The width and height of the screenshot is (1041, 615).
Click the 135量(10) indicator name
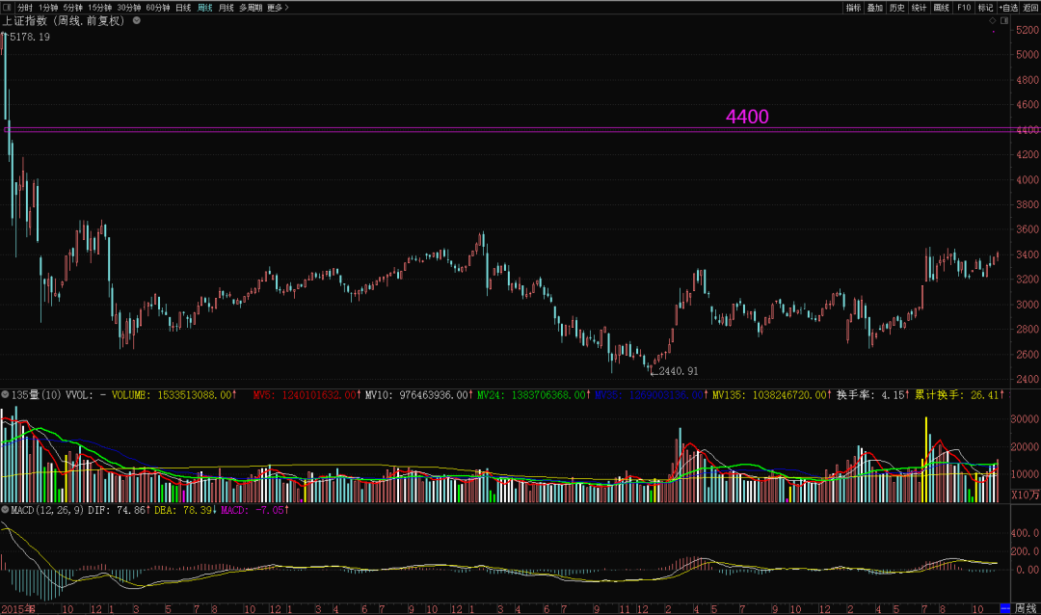pyautogui.click(x=37, y=394)
